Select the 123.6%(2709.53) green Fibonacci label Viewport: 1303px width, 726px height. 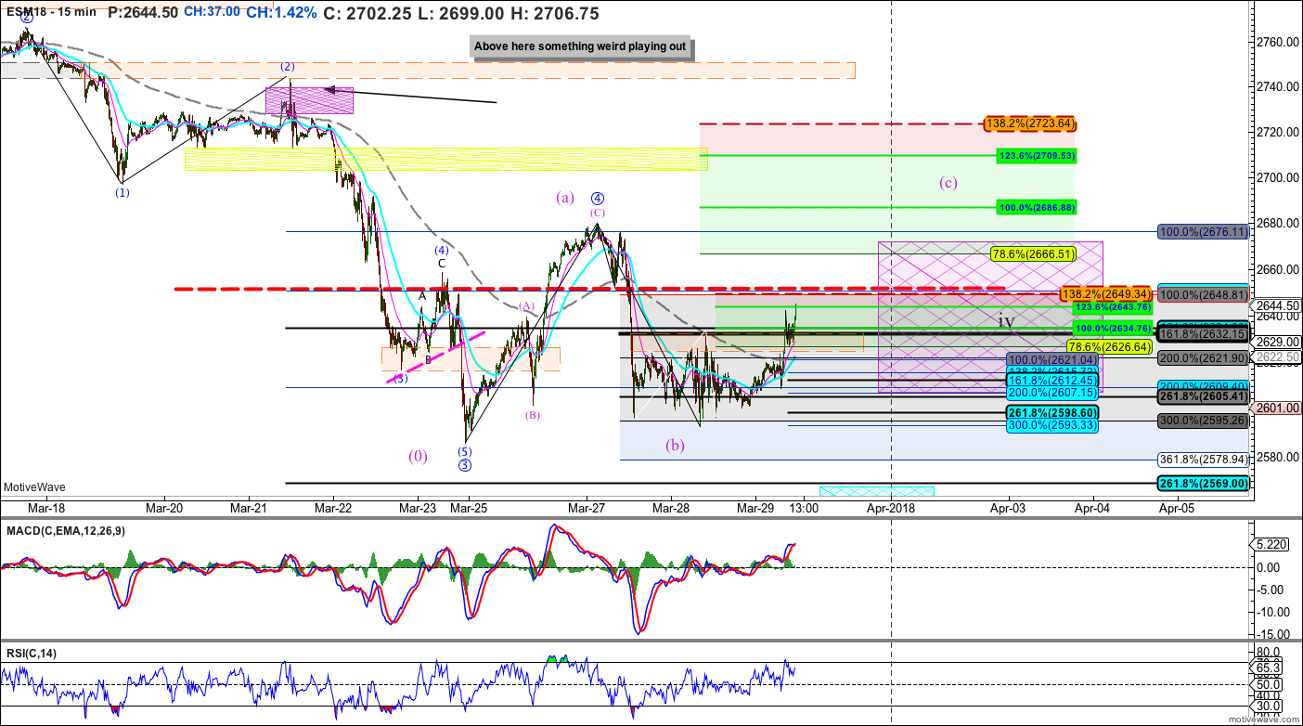[1035, 156]
